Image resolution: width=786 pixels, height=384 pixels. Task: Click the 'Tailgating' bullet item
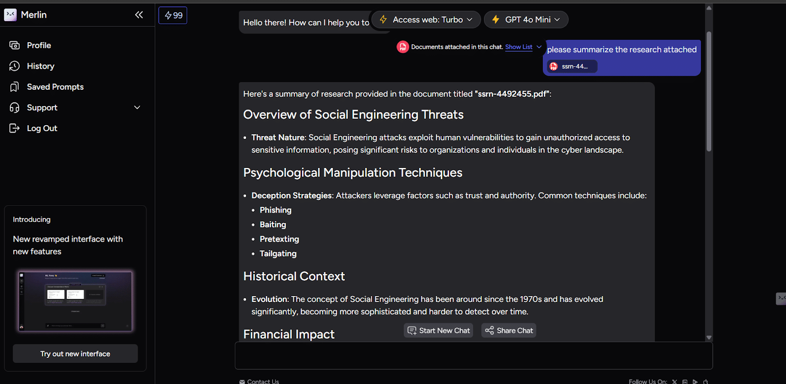click(x=278, y=253)
